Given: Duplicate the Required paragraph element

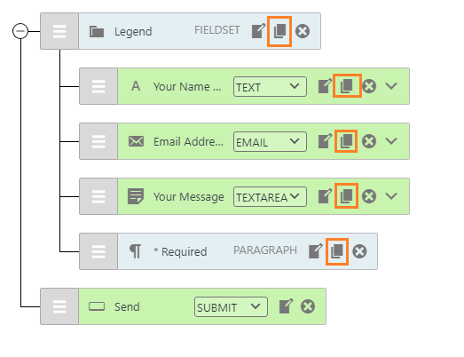Looking at the screenshot, I should (x=337, y=251).
